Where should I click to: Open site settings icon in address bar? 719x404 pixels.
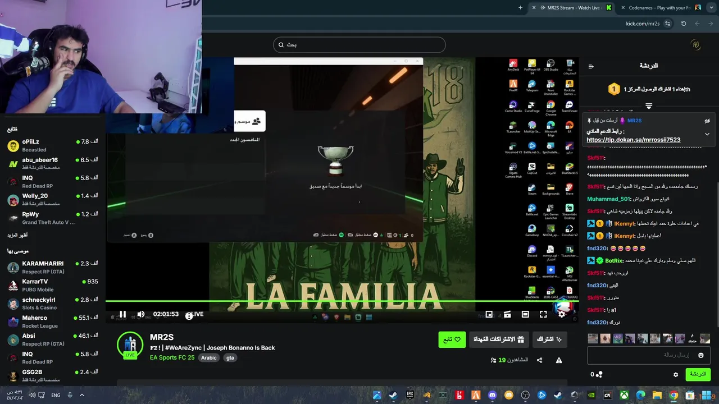click(667, 24)
